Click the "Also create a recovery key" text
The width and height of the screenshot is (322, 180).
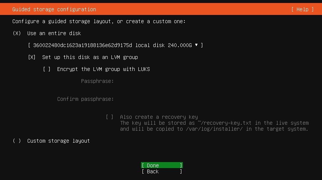(x=159, y=117)
